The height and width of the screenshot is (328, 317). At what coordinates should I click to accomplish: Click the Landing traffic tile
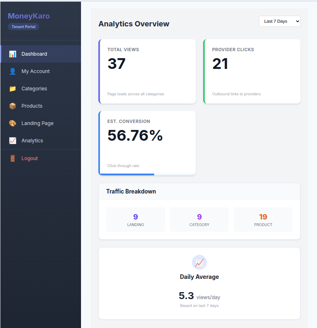click(136, 219)
